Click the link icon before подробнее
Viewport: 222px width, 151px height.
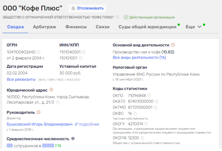76,124
